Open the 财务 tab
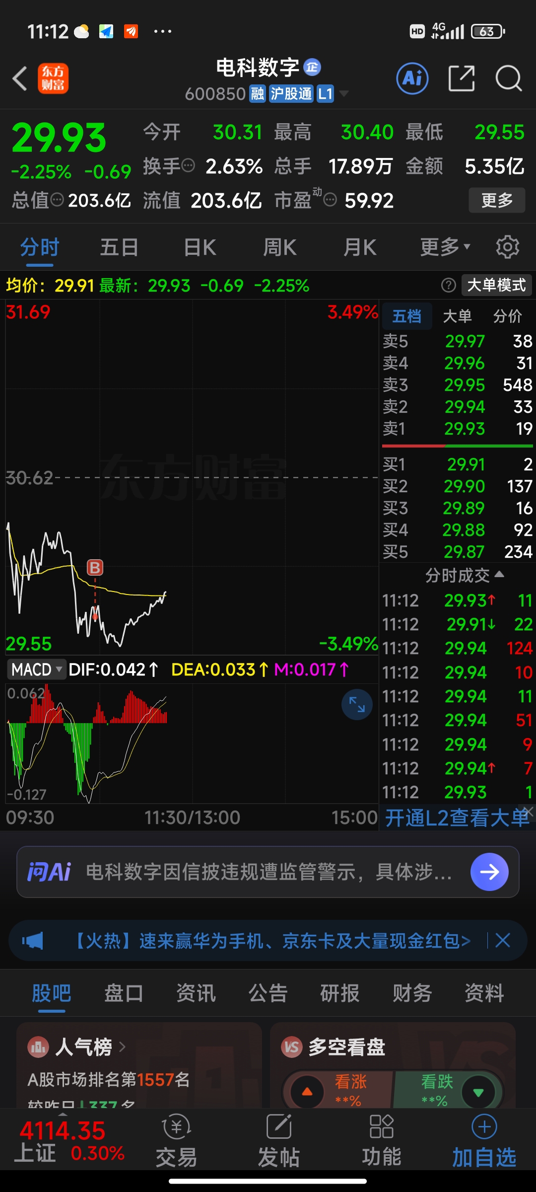Viewport: 536px width, 1192px height. click(x=412, y=993)
